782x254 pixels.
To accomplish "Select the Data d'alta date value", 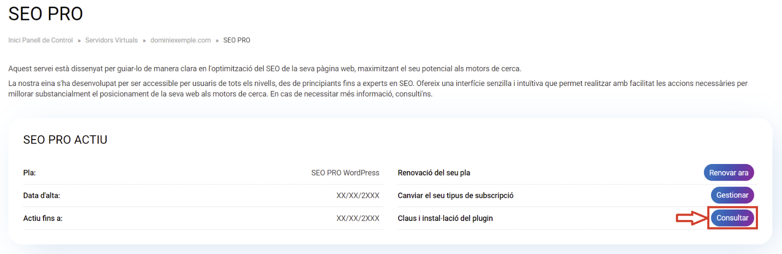I will [x=358, y=195].
